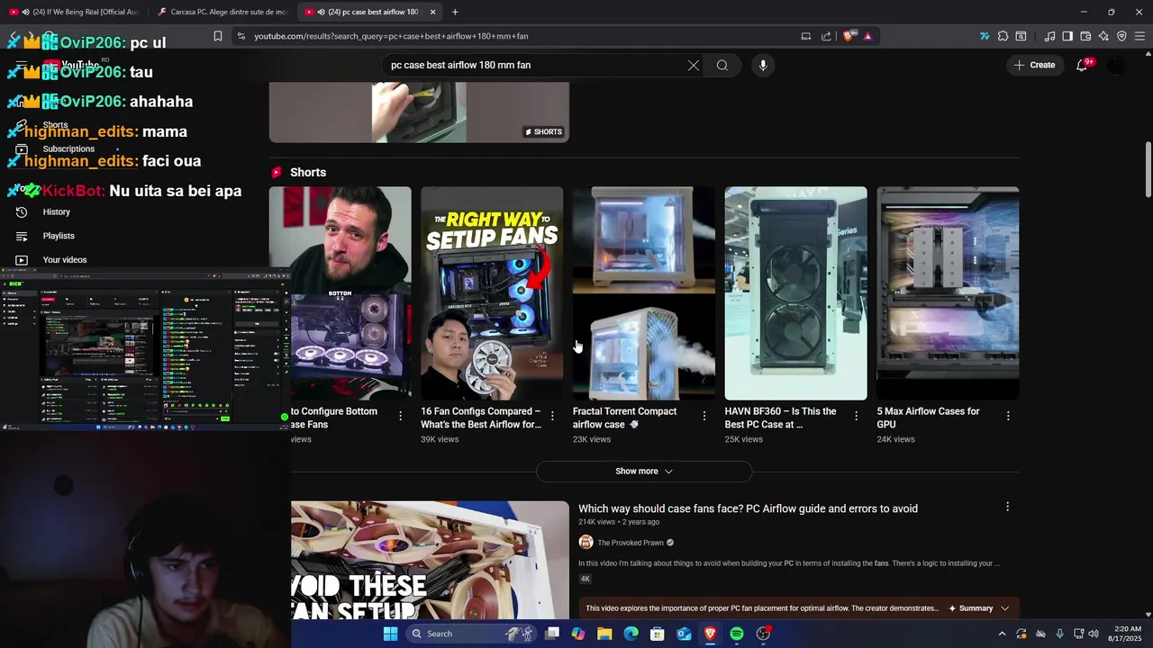Viewport: 1153px width, 648px height.
Task: Toggle the browser sidebar panel
Action: (x=1067, y=36)
